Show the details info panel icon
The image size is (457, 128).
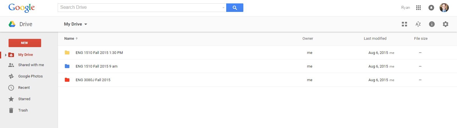pyautogui.click(x=432, y=24)
